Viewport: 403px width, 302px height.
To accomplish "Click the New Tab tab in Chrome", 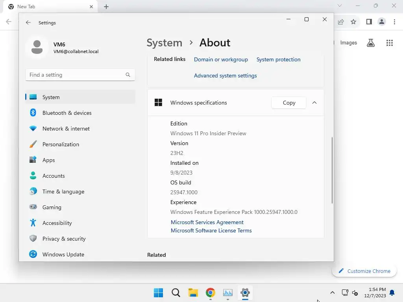I will pyautogui.click(x=50, y=7).
